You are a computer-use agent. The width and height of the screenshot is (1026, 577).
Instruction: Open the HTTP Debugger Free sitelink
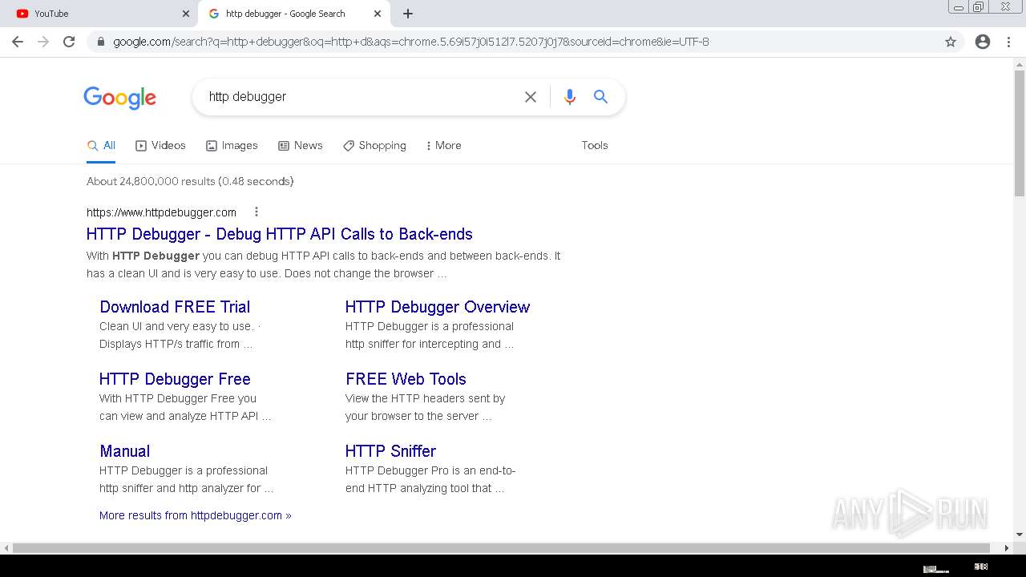point(175,379)
